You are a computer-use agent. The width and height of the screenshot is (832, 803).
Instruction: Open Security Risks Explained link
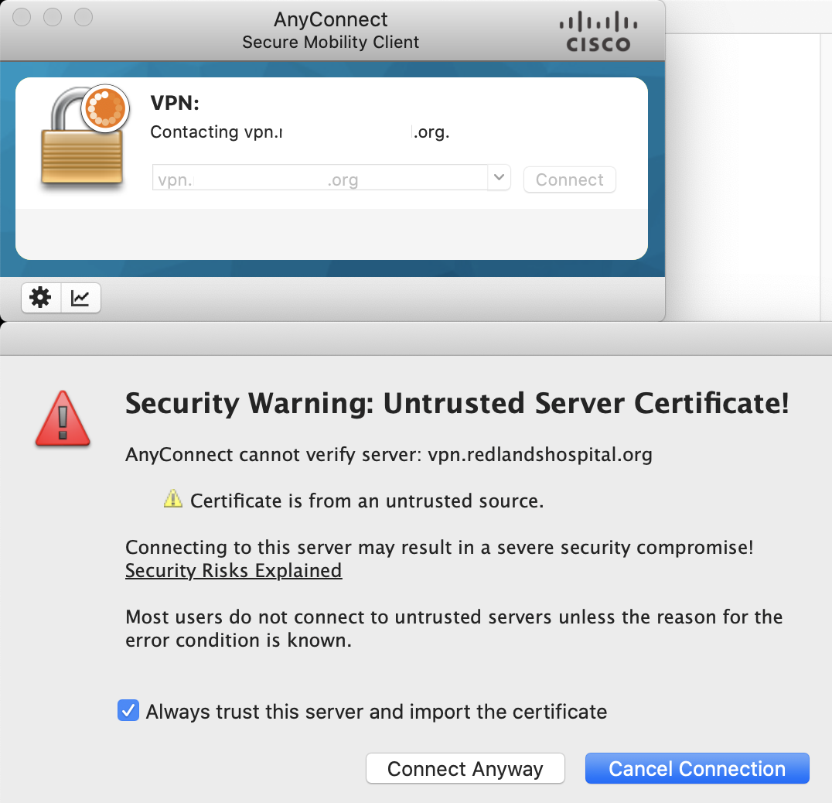point(234,571)
